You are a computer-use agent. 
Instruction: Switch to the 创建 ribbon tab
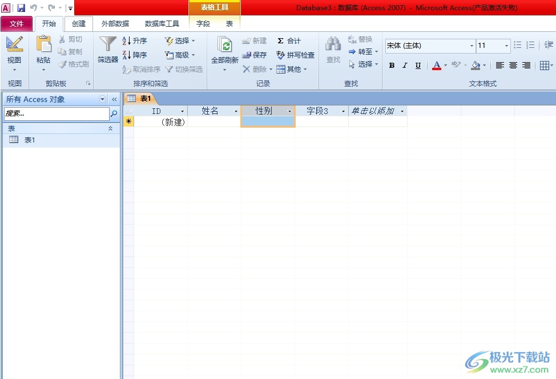point(78,24)
